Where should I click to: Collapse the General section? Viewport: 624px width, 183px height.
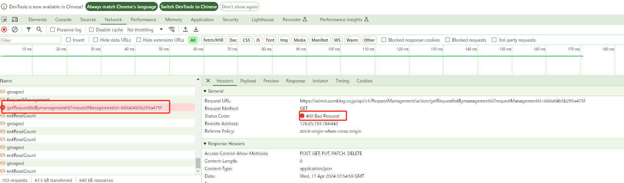click(205, 91)
